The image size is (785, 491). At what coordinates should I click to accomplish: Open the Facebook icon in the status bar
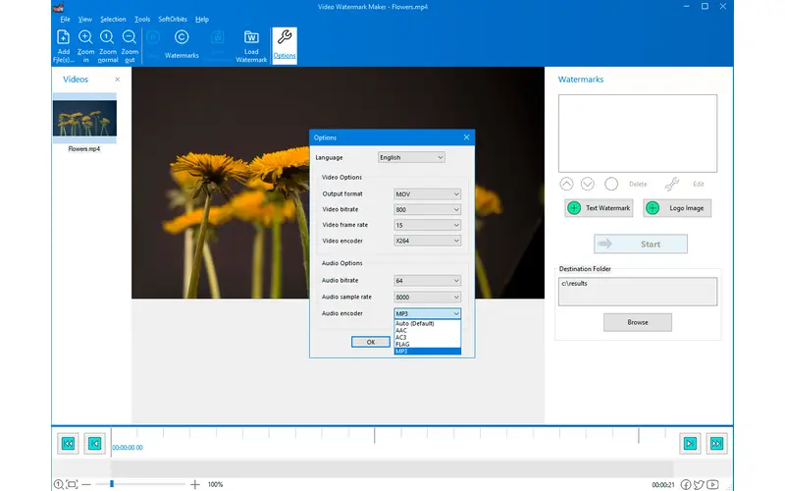(685, 484)
